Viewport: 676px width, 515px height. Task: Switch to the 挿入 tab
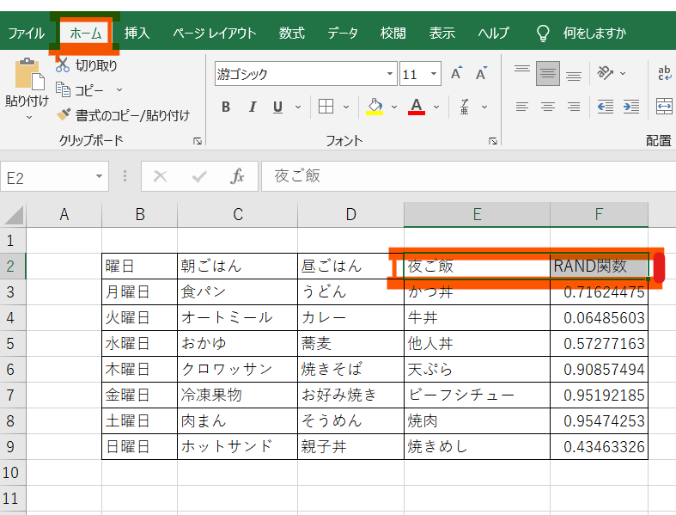coord(137,34)
